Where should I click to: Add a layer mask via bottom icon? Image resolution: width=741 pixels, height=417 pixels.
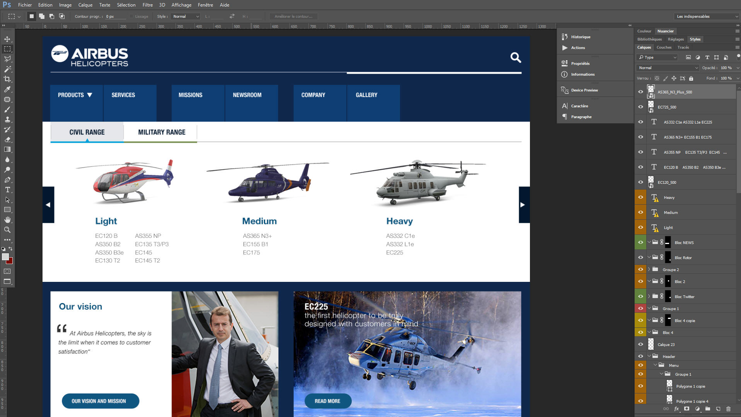(687, 409)
